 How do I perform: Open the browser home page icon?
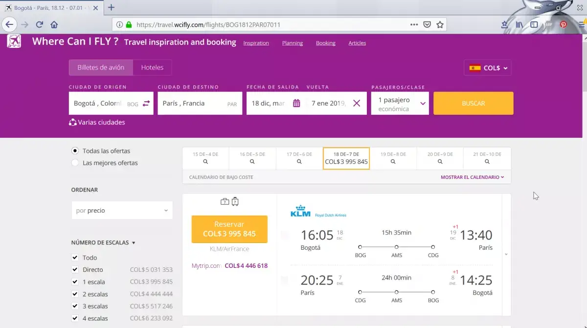[x=54, y=24]
